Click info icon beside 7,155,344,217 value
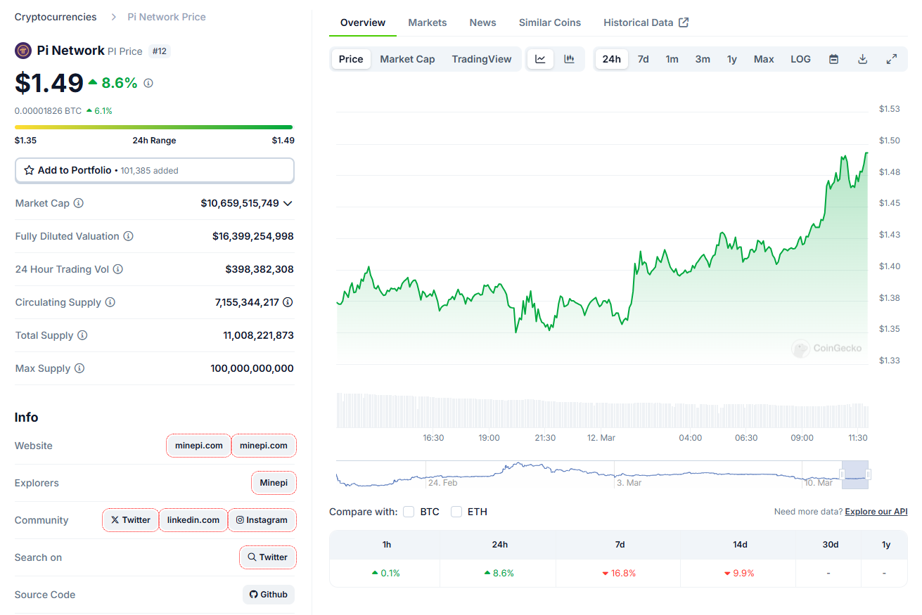 (288, 302)
